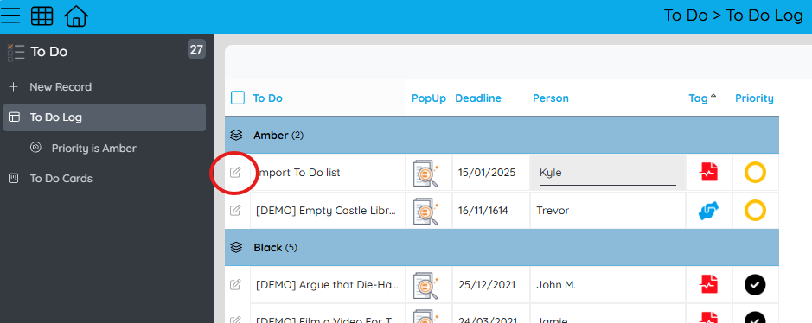Open popup for Argue that Die-Hard row

click(426, 285)
